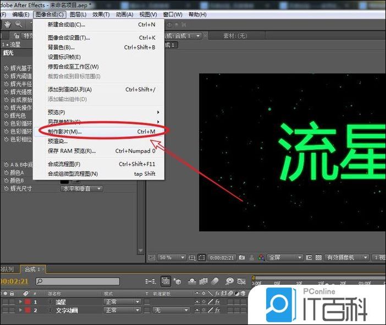Open the 全屏 resolution dropdown

pos(285,257)
